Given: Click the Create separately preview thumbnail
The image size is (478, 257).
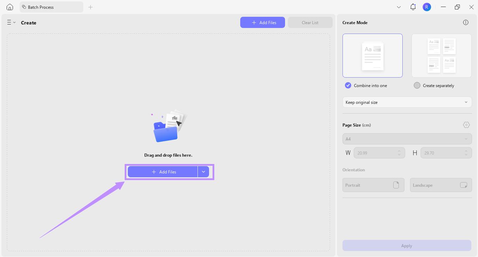Looking at the screenshot, I should (441, 55).
